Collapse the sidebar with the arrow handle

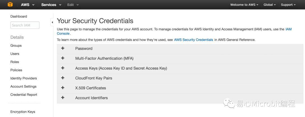[52, 22]
